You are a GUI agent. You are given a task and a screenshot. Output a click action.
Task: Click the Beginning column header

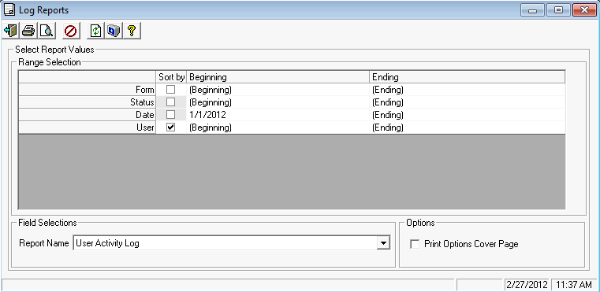coord(278,77)
